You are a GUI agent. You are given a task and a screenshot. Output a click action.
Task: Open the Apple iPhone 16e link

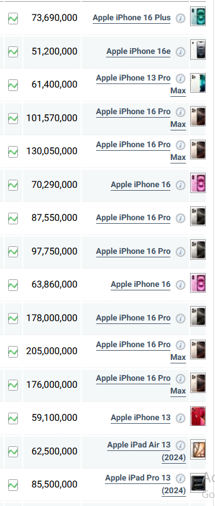[139, 52]
